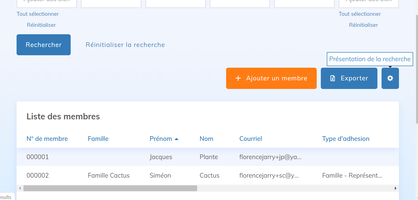Sort by Famille column header
This screenshot has width=418, height=200.
pyautogui.click(x=98, y=139)
